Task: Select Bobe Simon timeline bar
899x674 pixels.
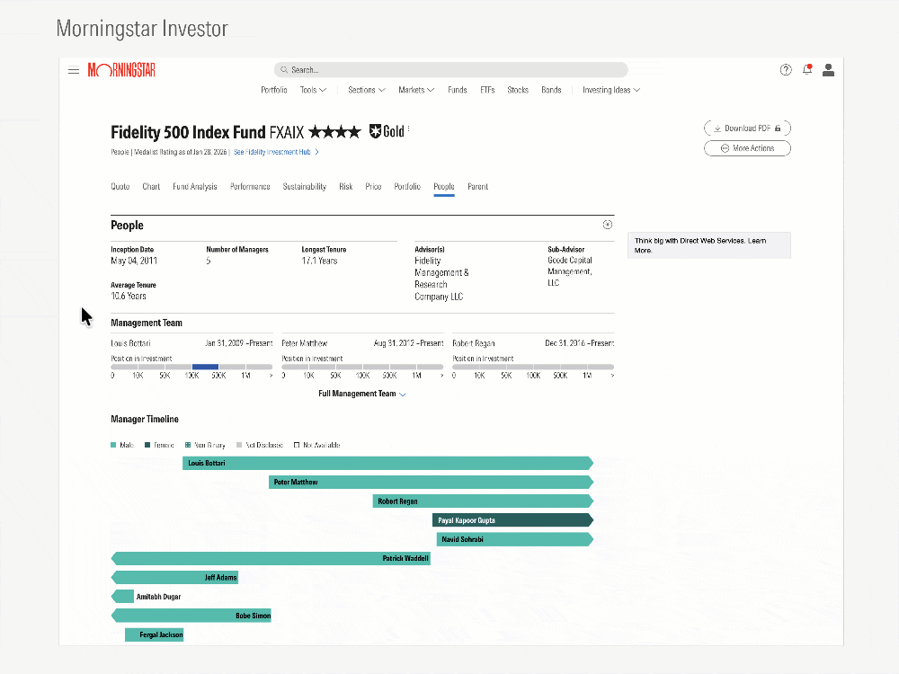Action: (x=191, y=616)
